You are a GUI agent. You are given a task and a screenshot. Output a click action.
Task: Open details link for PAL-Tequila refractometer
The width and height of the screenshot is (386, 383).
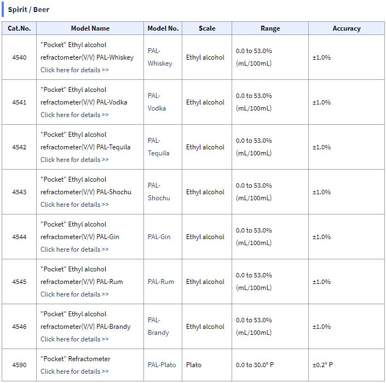pyautogui.click(x=74, y=160)
